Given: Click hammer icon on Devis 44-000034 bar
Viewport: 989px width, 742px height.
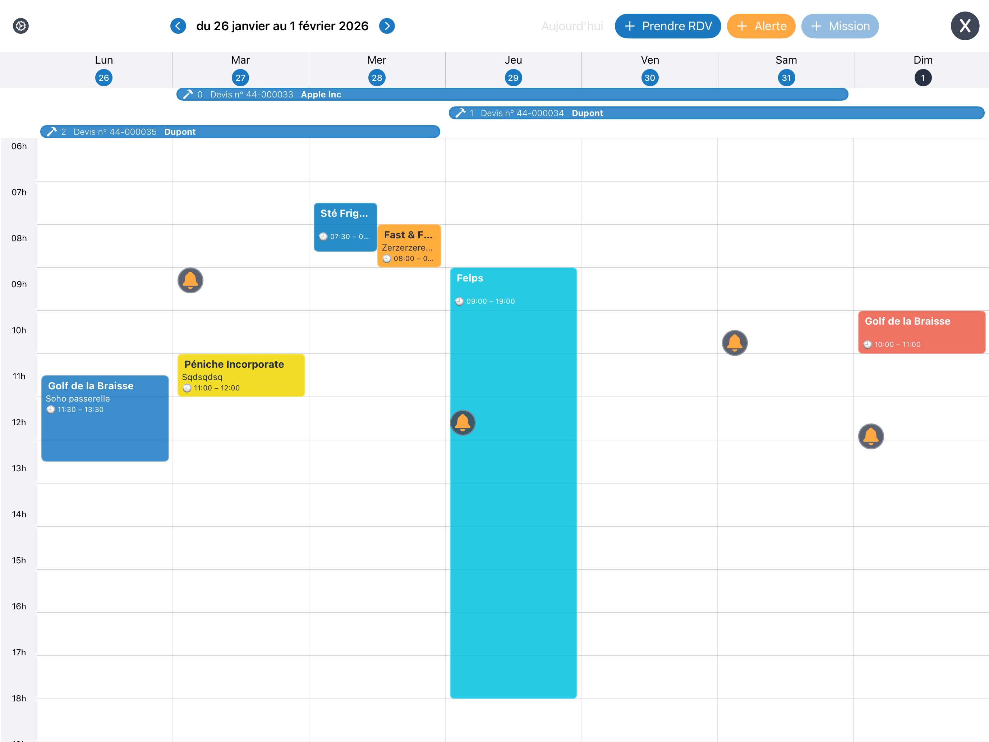Looking at the screenshot, I should click(460, 113).
